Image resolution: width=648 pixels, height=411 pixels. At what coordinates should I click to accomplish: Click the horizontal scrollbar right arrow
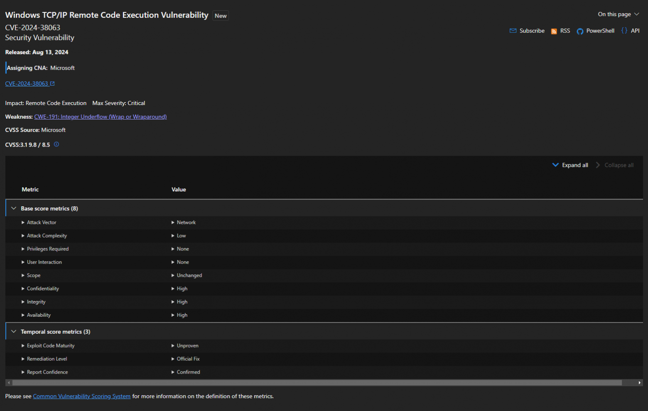click(639, 383)
